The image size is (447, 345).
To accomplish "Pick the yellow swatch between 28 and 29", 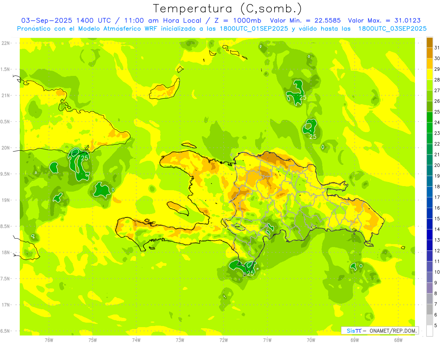I will click(x=429, y=74).
